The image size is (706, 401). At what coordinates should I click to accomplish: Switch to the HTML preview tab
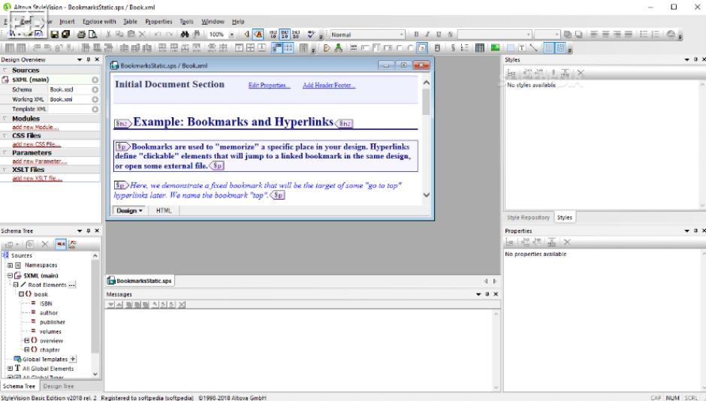click(x=164, y=210)
